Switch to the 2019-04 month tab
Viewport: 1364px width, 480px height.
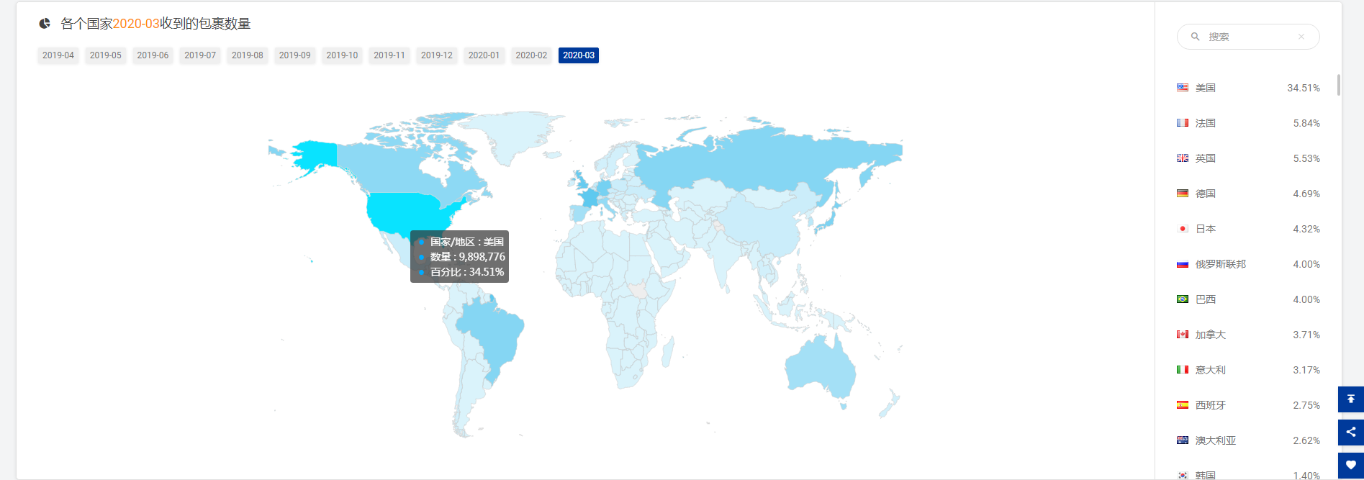click(x=58, y=55)
